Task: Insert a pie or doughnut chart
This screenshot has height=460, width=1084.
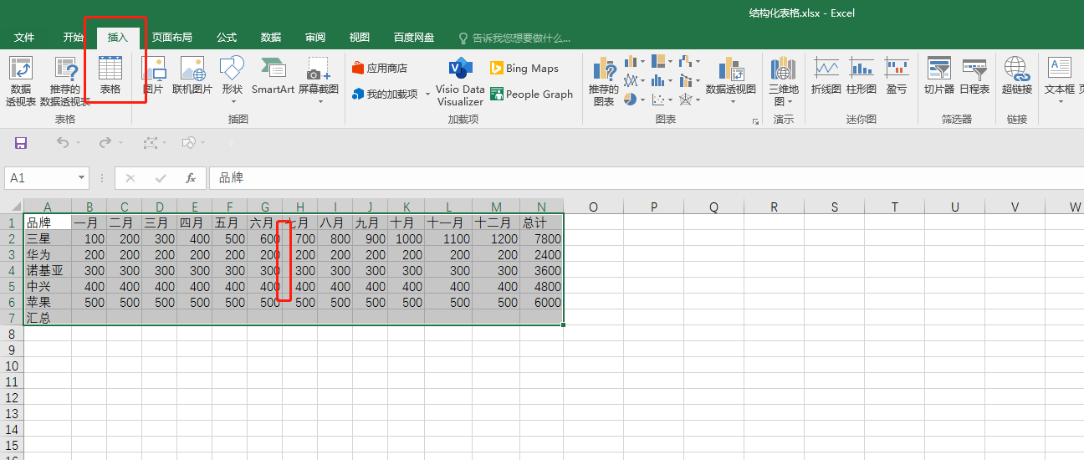Action: 635,99
